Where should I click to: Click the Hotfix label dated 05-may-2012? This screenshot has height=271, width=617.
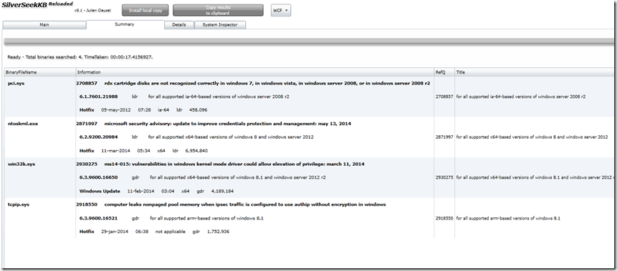pyautogui.click(x=87, y=110)
